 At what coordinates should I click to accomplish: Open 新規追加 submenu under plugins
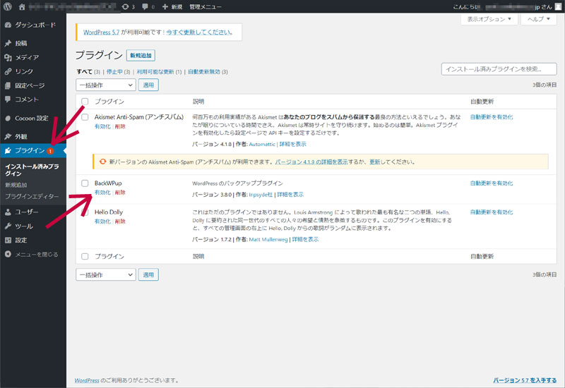coord(16,185)
